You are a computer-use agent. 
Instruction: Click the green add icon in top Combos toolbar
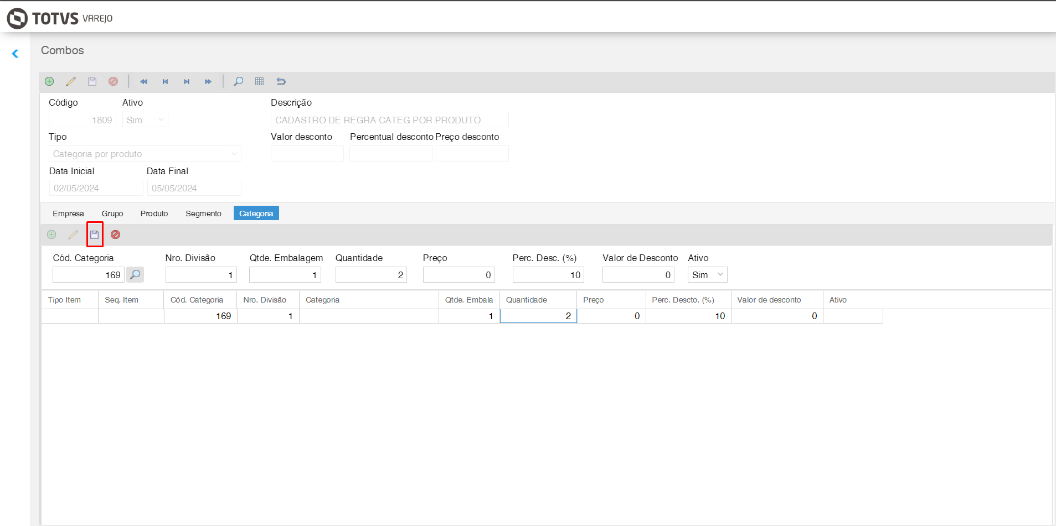click(49, 81)
